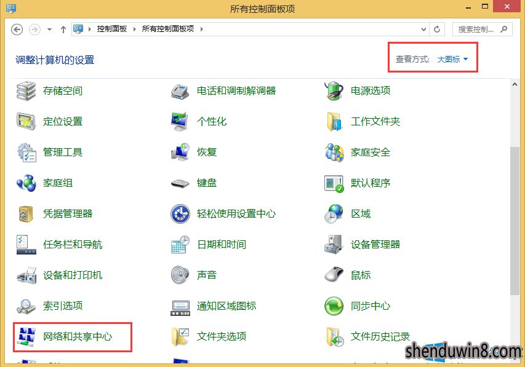Open the 存储空间 storage spaces icon
The width and height of the screenshot is (525, 367).
tap(26, 90)
